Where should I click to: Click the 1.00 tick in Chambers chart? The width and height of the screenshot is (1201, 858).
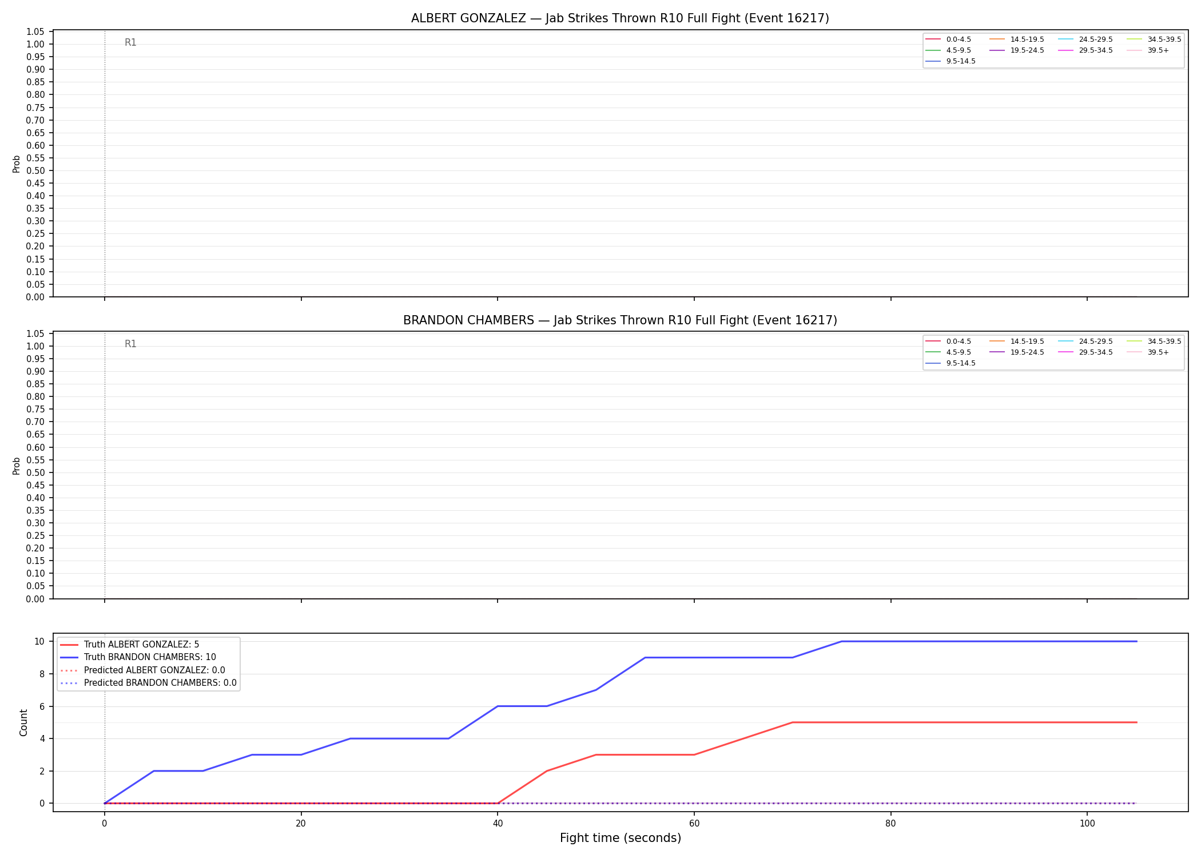[x=35, y=346]
